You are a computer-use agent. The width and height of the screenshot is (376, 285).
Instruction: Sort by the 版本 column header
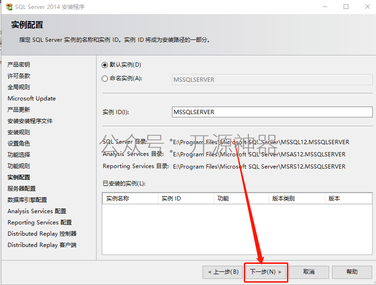pyautogui.click(x=348, y=199)
